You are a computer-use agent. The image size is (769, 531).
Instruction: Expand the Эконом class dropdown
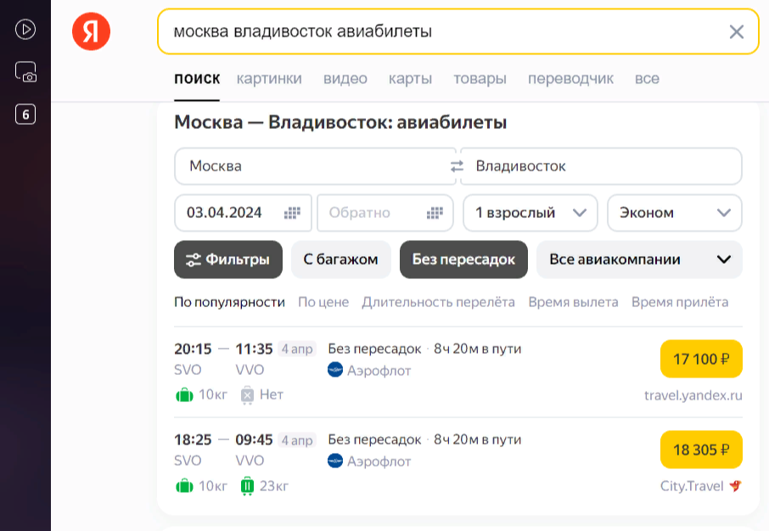click(x=674, y=213)
